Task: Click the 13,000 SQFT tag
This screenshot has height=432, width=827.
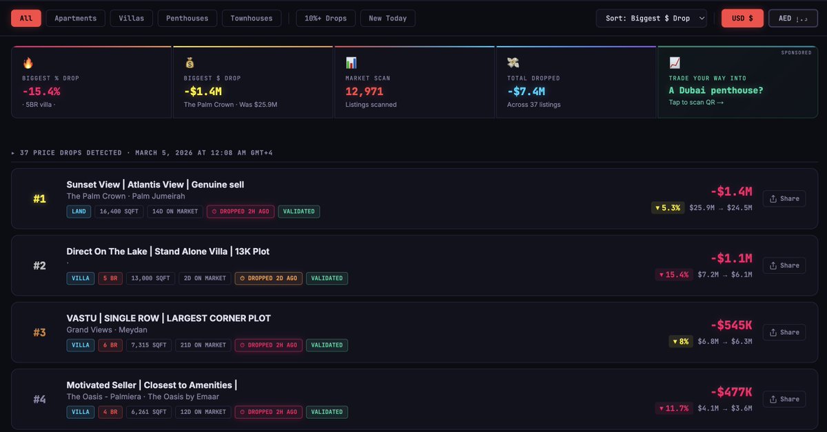Action: coord(150,278)
